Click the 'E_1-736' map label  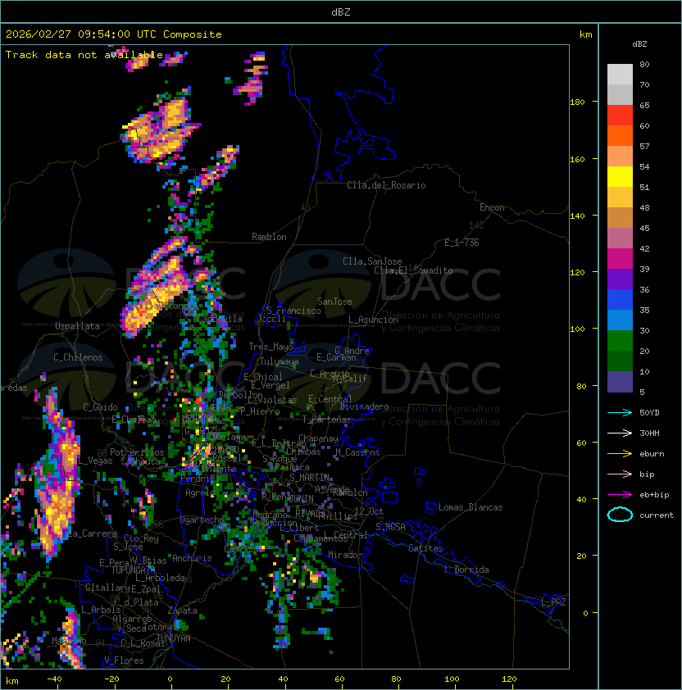coord(461,243)
